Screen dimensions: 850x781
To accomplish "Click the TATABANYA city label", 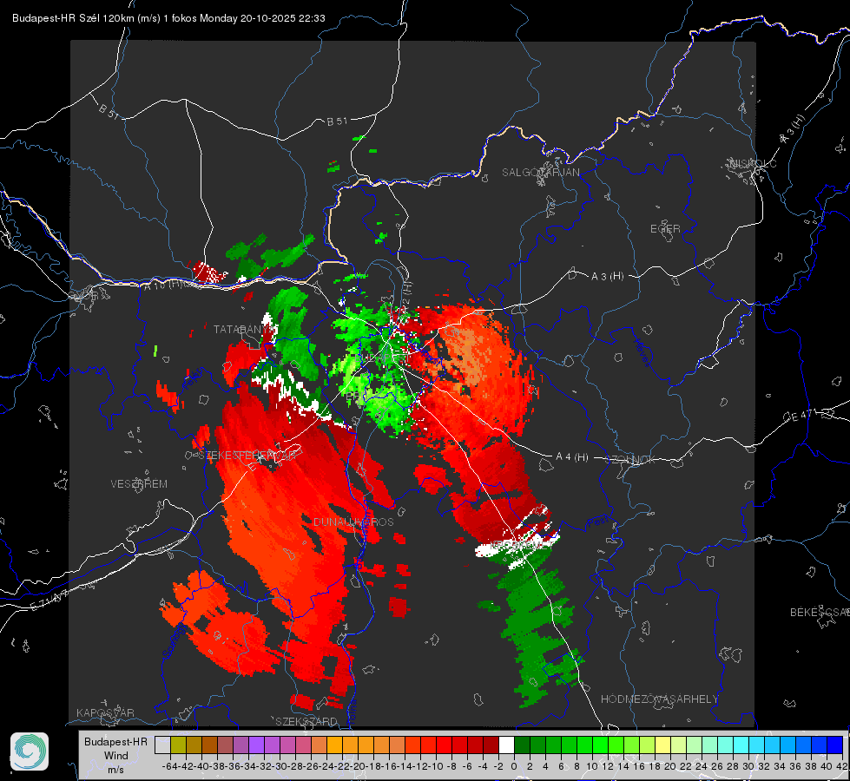I will [x=242, y=330].
